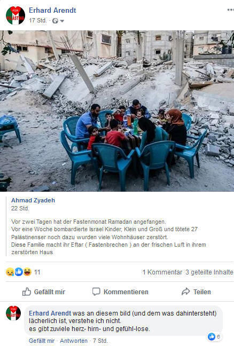The height and width of the screenshot is (346, 234).
Task: Click the globe public audience icon
Action: [55, 21]
